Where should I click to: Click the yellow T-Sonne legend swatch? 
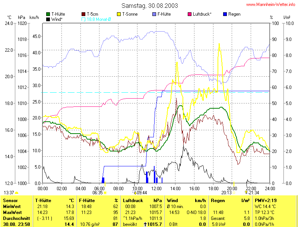pos(119,14)
